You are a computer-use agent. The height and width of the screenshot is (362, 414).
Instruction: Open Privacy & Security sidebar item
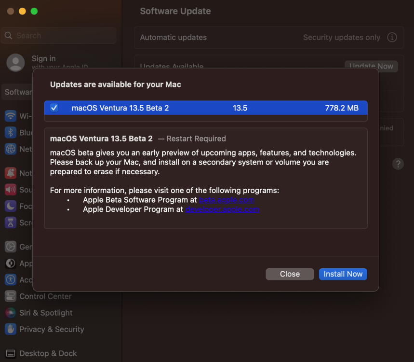tap(52, 329)
